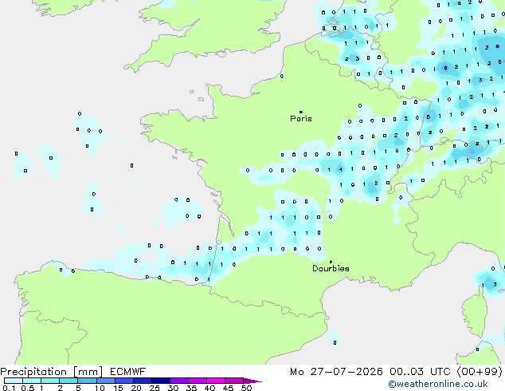
Task: Click the '(00+99)' forecast offset text
Action: tap(480, 372)
